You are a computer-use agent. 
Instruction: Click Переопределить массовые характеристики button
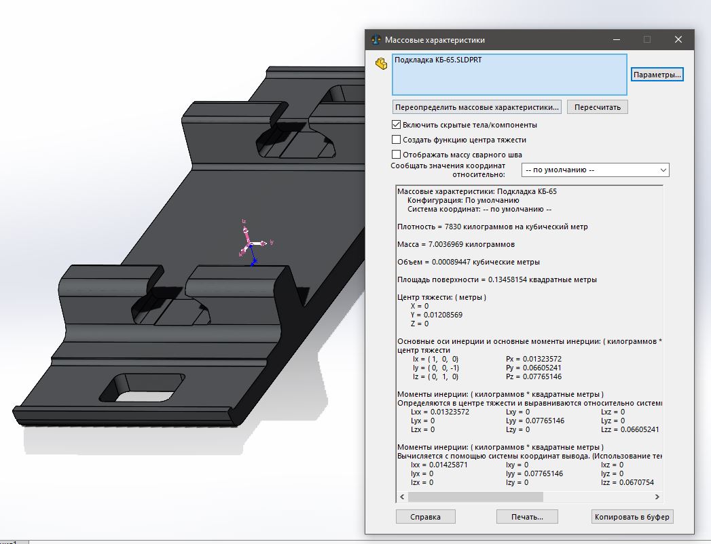477,107
